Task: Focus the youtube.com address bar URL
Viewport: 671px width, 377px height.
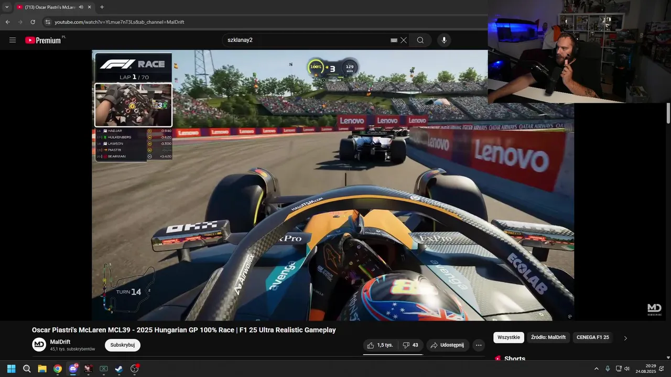Action: (x=120, y=22)
